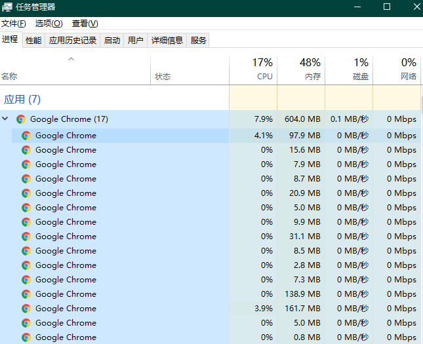Image resolution: width=423 pixels, height=344 pixels.
Task: Click the 138.9 MB memory cell
Action: [x=301, y=294]
